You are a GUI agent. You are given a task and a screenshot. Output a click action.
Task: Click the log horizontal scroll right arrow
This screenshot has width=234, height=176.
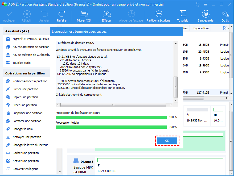pyautogui.click(x=171, y=105)
